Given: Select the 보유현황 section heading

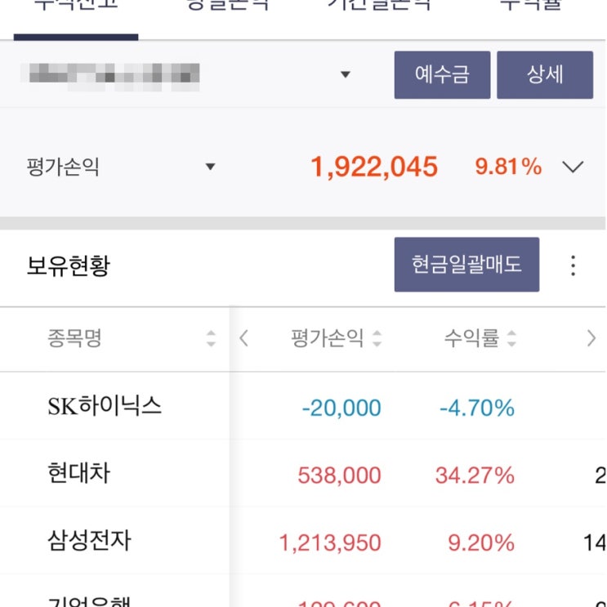Looking at the screenshot, I should pyautogui.click(x=68, y=266).
